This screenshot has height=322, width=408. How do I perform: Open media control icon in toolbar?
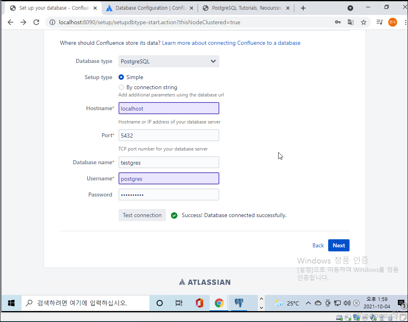[380, 23]
